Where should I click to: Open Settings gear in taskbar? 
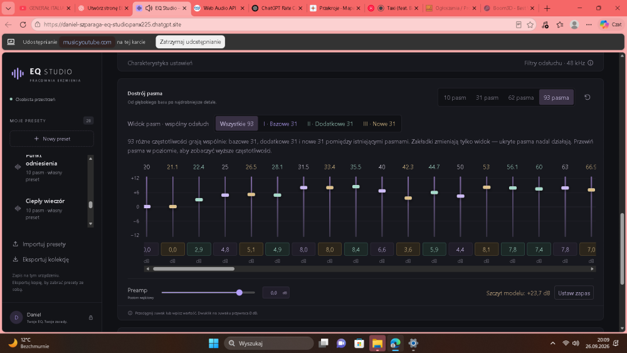click(413, 343)
